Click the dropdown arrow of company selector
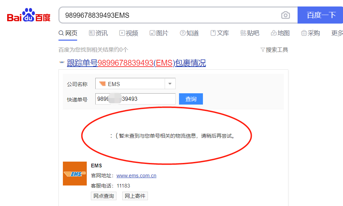This screenshot has width=343, height=206. [170, 84]
